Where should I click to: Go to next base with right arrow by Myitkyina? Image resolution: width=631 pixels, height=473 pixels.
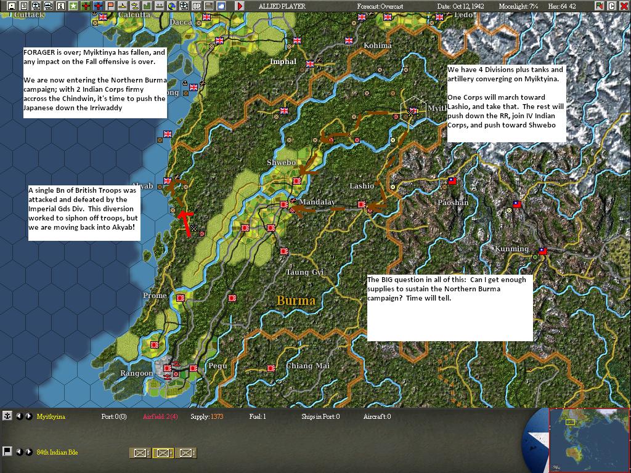coord(28,416)
